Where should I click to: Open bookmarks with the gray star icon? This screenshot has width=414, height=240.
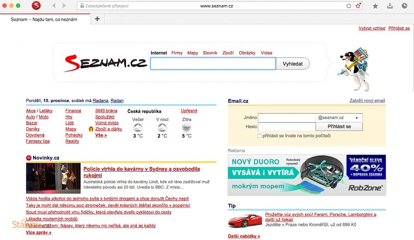375,6
